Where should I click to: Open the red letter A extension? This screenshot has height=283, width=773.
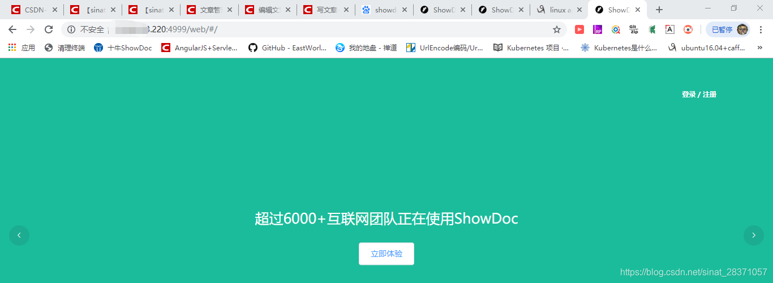[x=670, y=29]
